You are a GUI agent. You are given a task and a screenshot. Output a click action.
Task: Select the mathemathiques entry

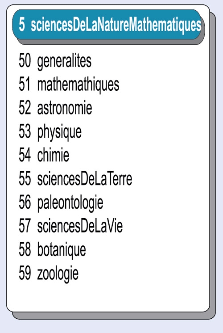(78, 85)
